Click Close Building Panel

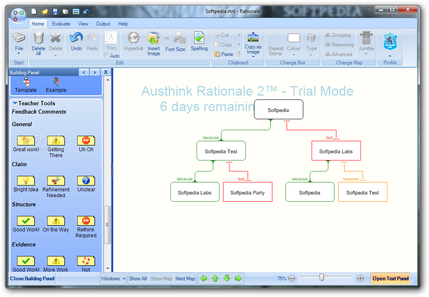tap(32, 278)
